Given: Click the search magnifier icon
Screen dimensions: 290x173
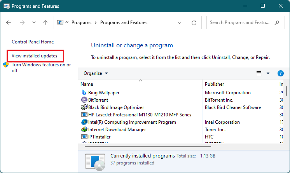Looking at the screenshot, I should (277, 22).
